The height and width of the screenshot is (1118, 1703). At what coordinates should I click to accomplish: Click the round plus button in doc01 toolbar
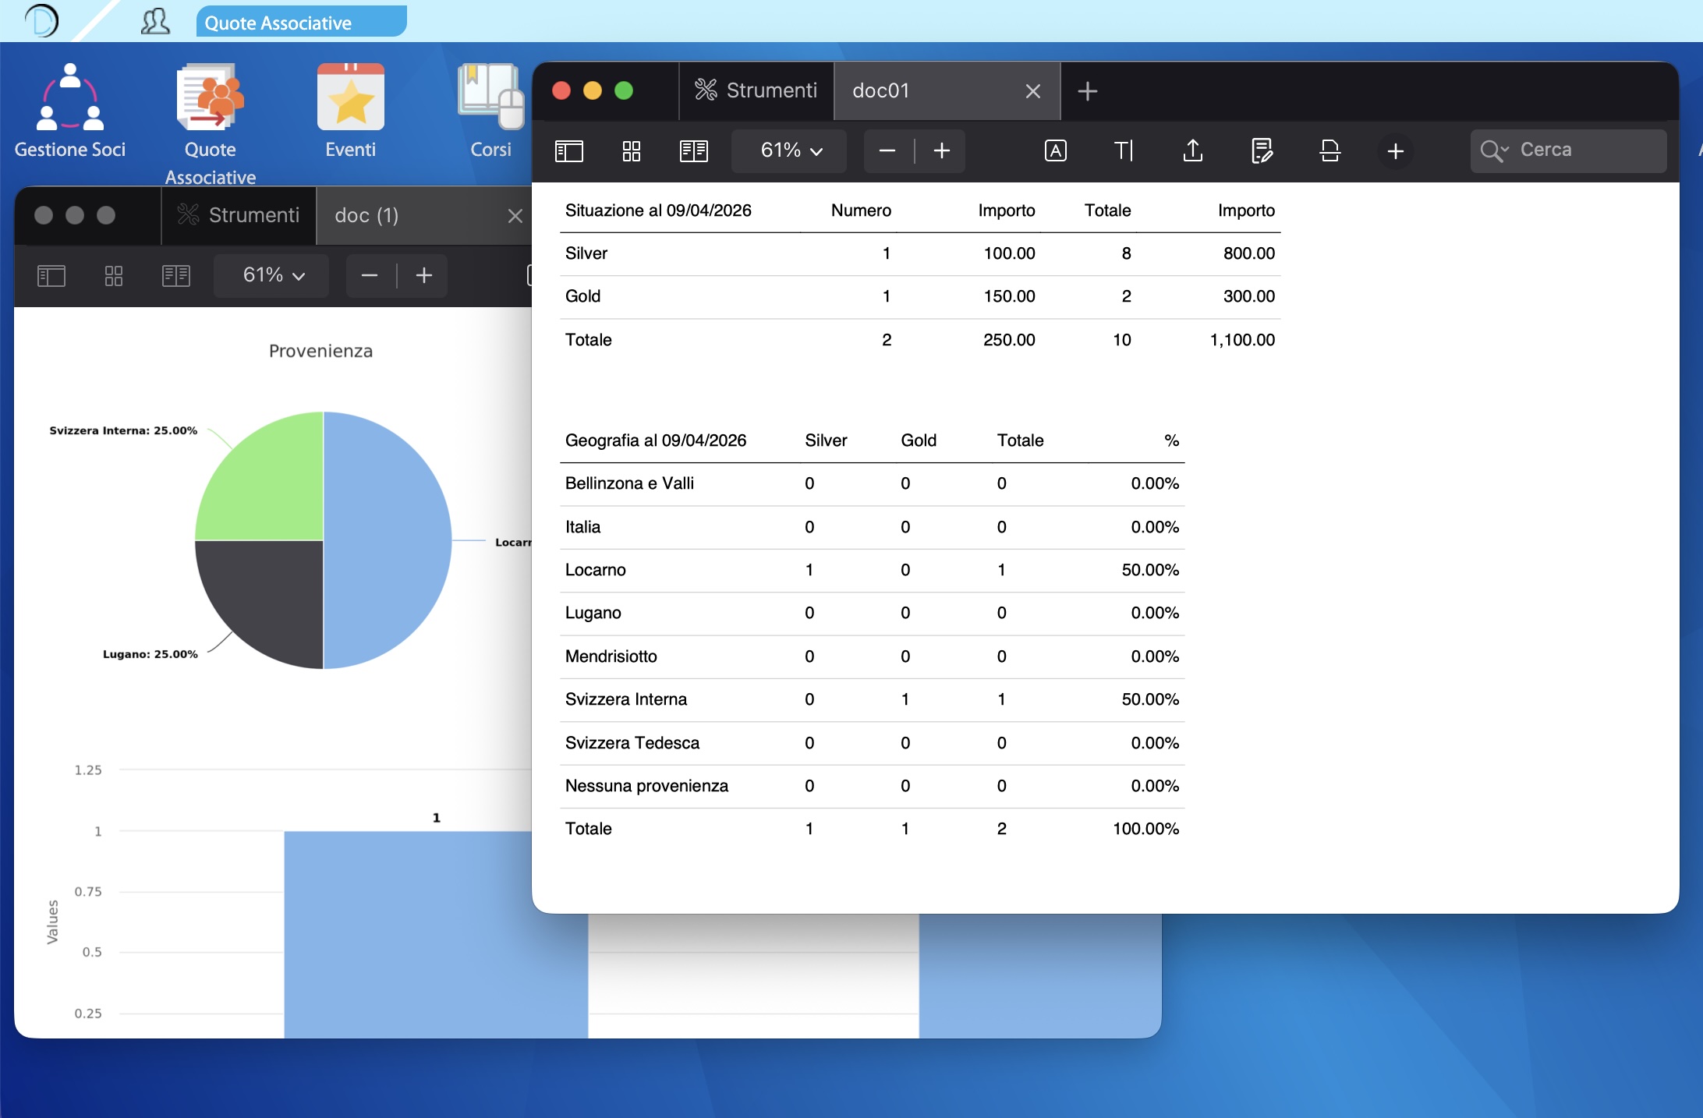[1396, 150]
